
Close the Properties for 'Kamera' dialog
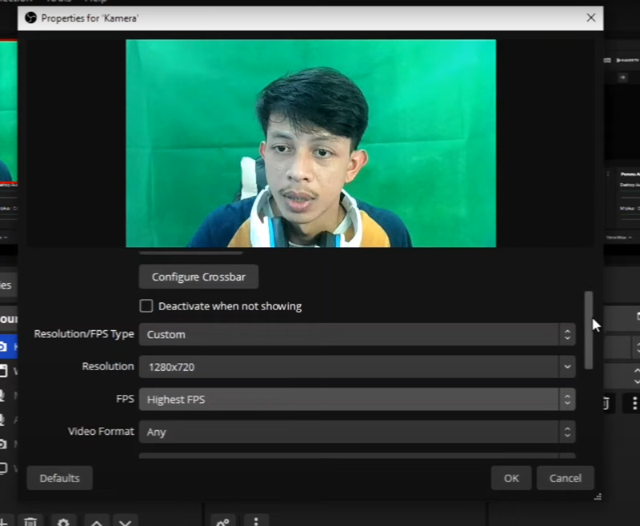[590, 18]
